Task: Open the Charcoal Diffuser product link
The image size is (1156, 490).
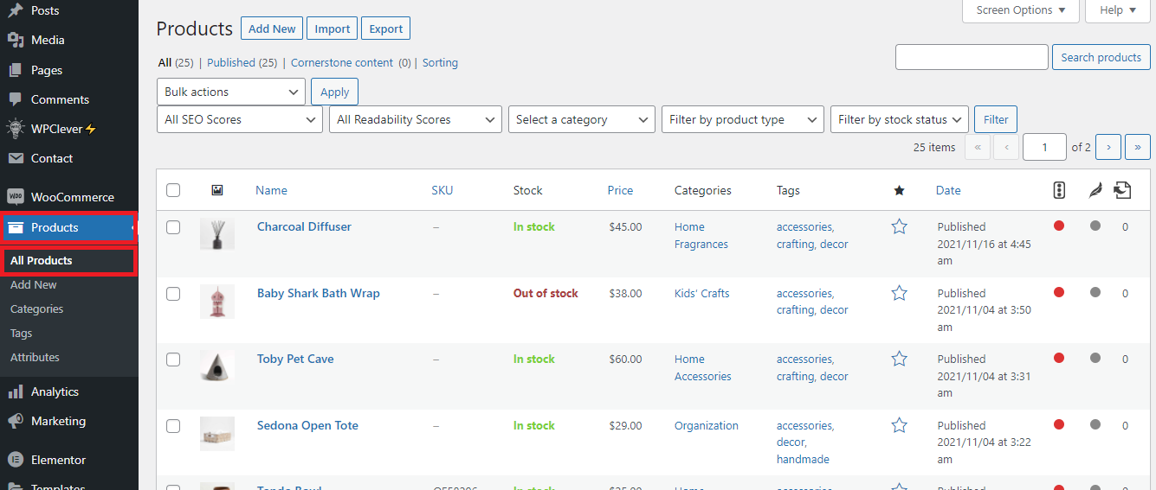Action: pyautogui.click(x=305, y=226)
